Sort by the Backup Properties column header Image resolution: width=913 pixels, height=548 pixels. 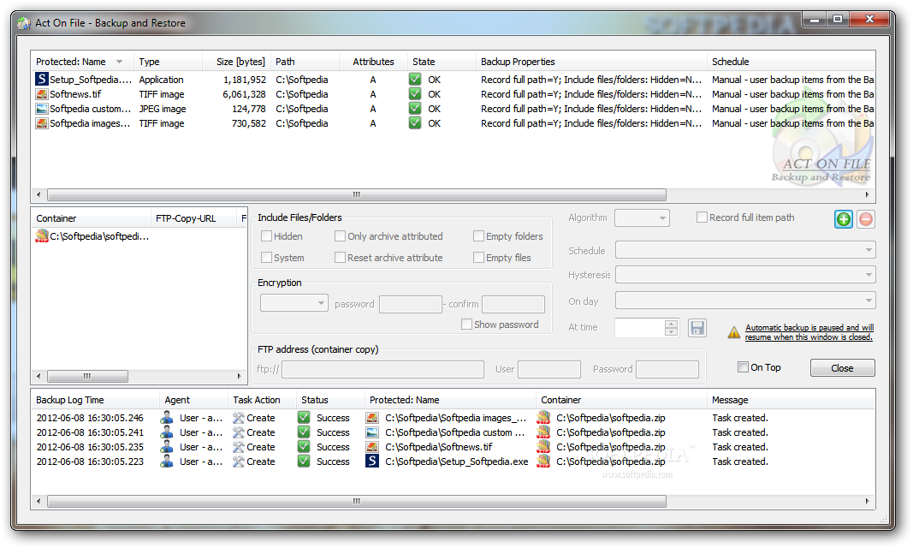(x=591, y=62)
